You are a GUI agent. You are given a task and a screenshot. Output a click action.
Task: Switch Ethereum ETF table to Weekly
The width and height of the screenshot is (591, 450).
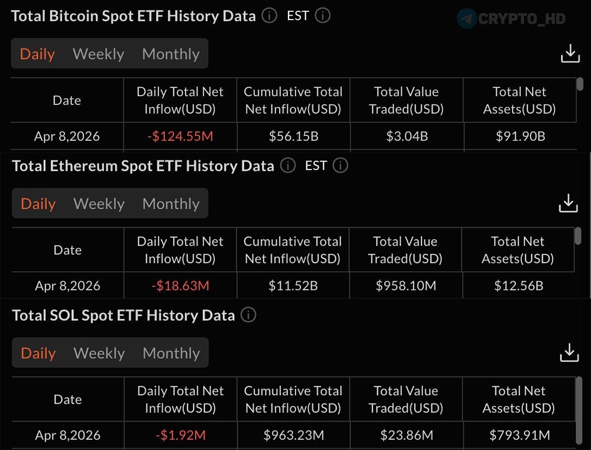(x=99, y=204)
